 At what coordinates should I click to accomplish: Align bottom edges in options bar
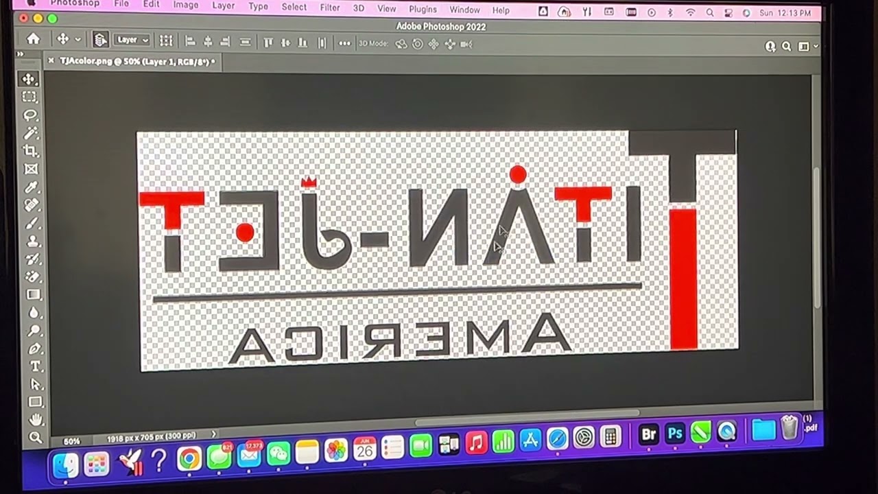pyautogui.click(x=302, y=43)
